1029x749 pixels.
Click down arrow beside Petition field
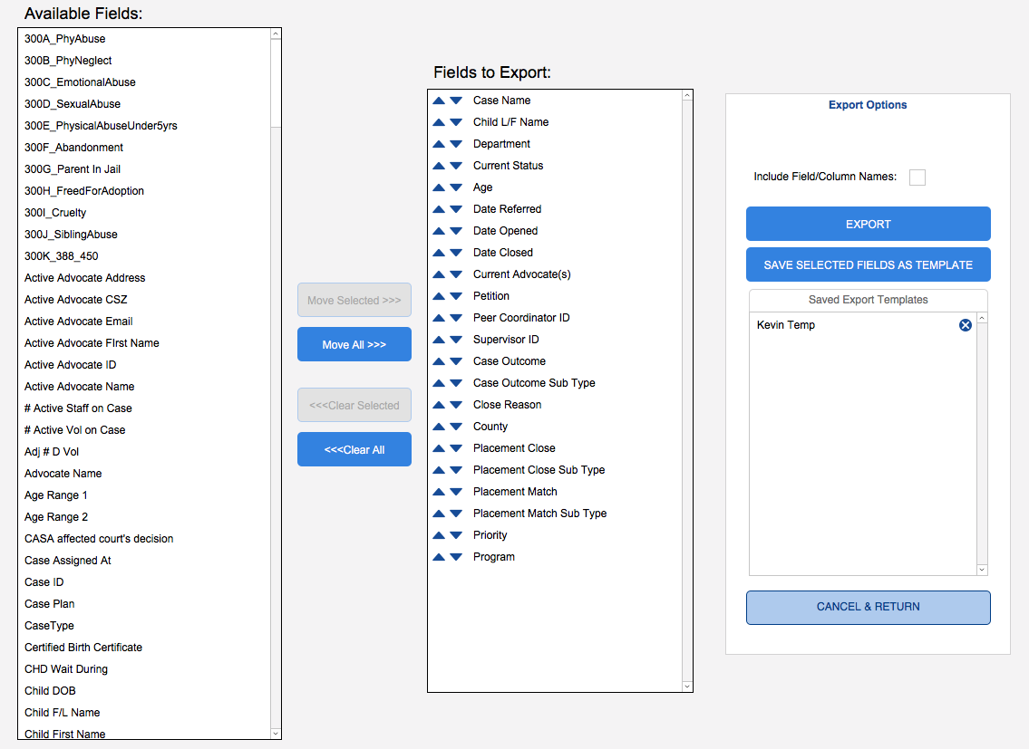(456, 296)
